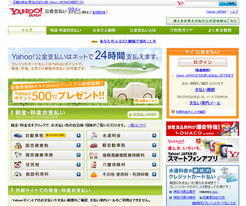Open the LOHACO 爆安特価 ad banner
The width and height of the screenshot is (246, 206).
coord(202,128)
